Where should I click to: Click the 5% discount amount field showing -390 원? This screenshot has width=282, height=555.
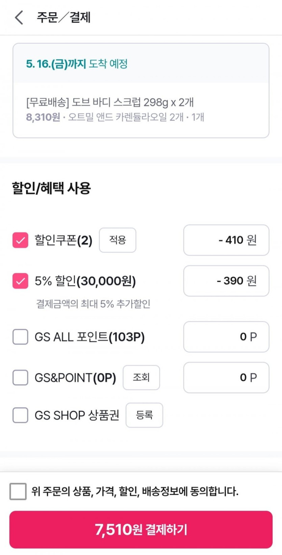226,281
